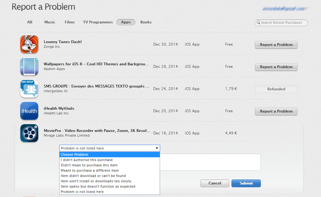
Task: Click the '1,79 €' price
Action: tap(231, 89)
